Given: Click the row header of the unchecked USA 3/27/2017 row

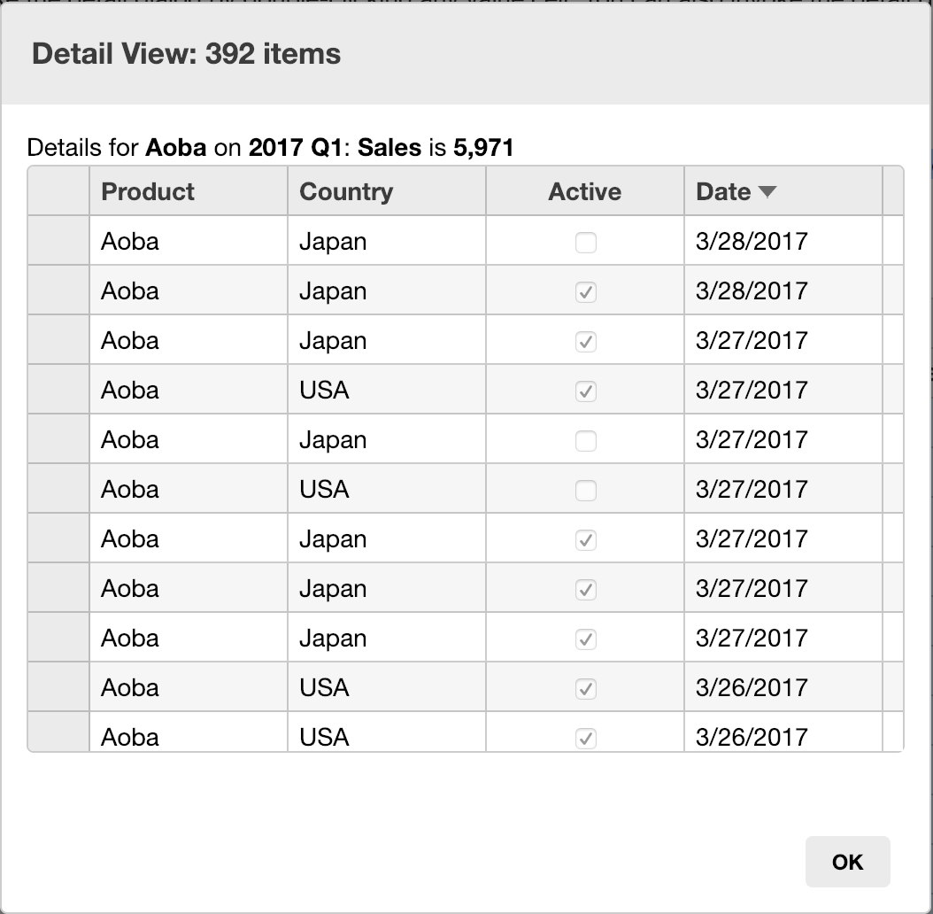Looking at the screenshot, I should click(58, 488).
